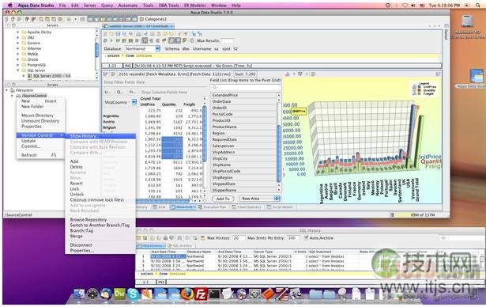Screen dimensions: 486x307
Task: Click the Max Results input field
Action: 227,40
